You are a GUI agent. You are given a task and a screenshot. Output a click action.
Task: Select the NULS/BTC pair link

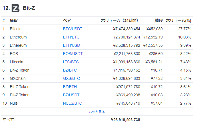(73, 103)
